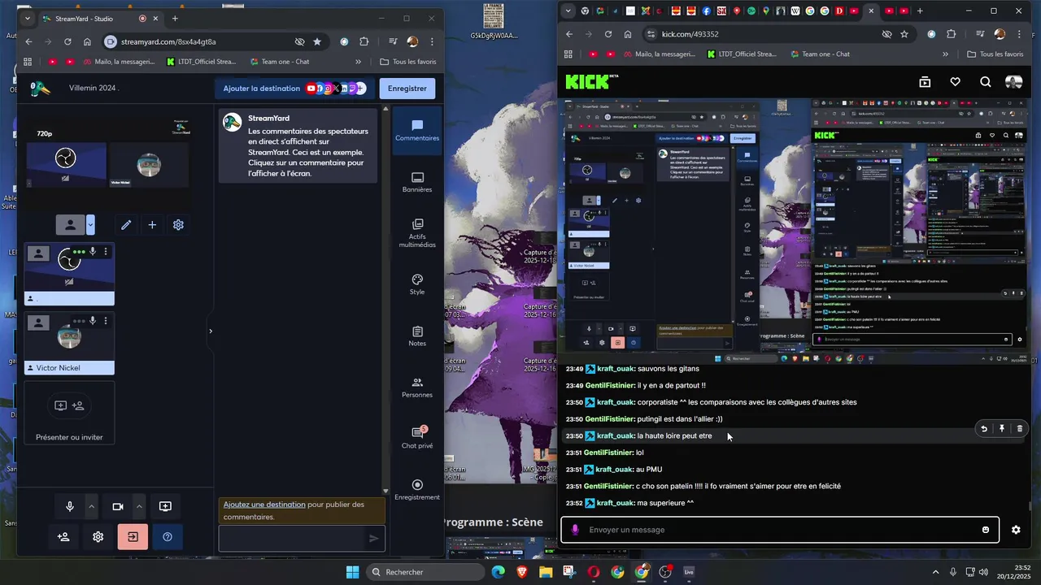The image size is (1041, 585).
Task: Open the Personnes panel in StreamYard
Action: (x=417, y=387)
